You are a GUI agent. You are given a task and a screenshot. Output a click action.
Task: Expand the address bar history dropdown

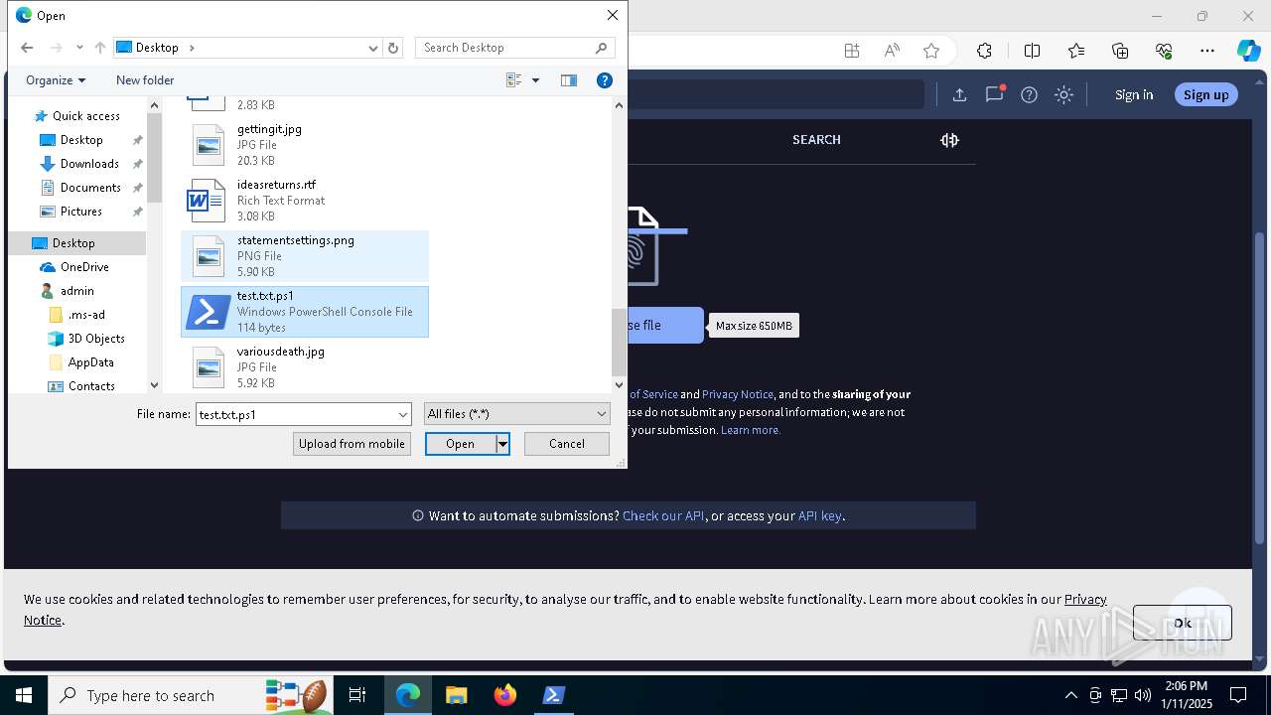click(373, 48)
